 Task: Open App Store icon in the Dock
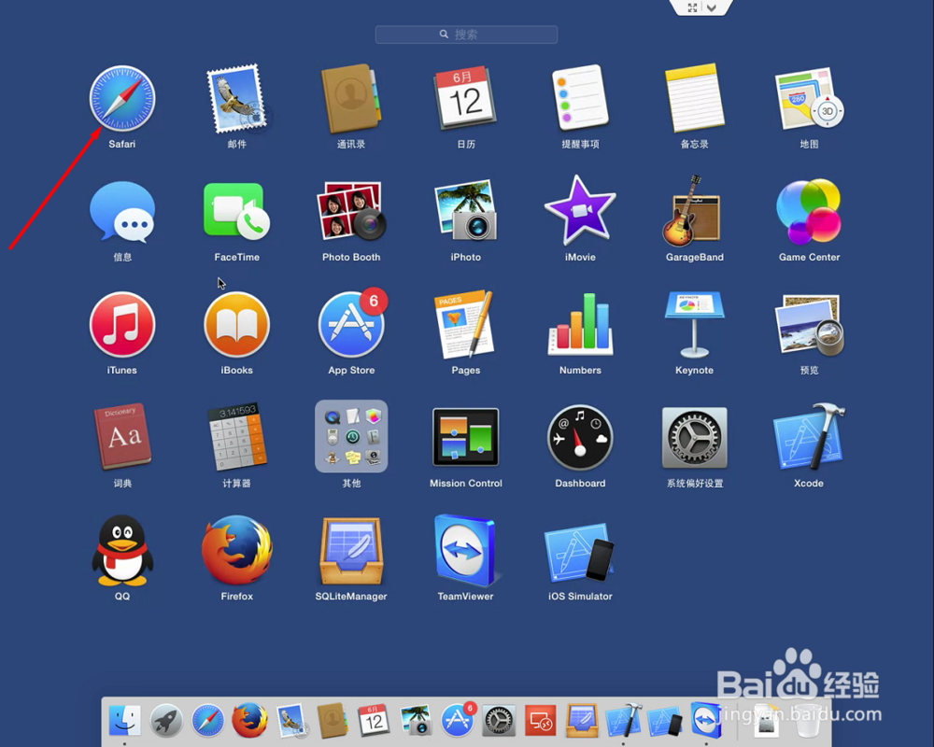[x=458, y=719]
